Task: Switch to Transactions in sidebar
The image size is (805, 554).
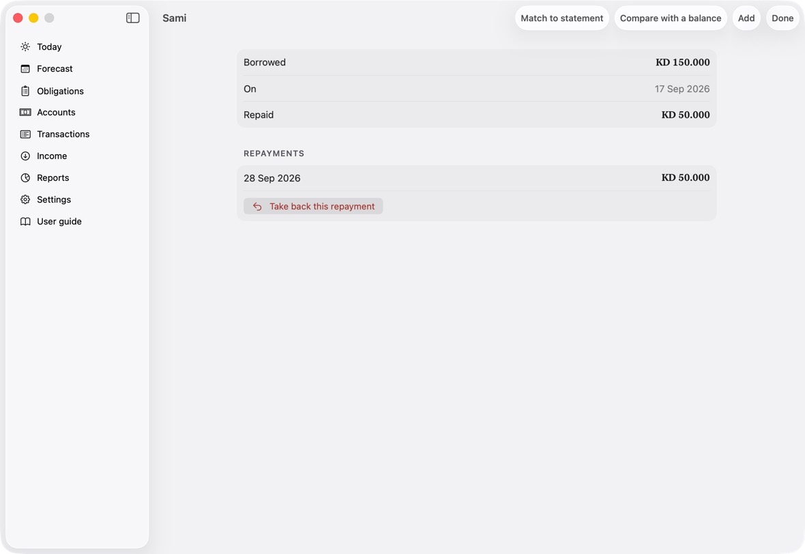Action: tap(63, 134)
